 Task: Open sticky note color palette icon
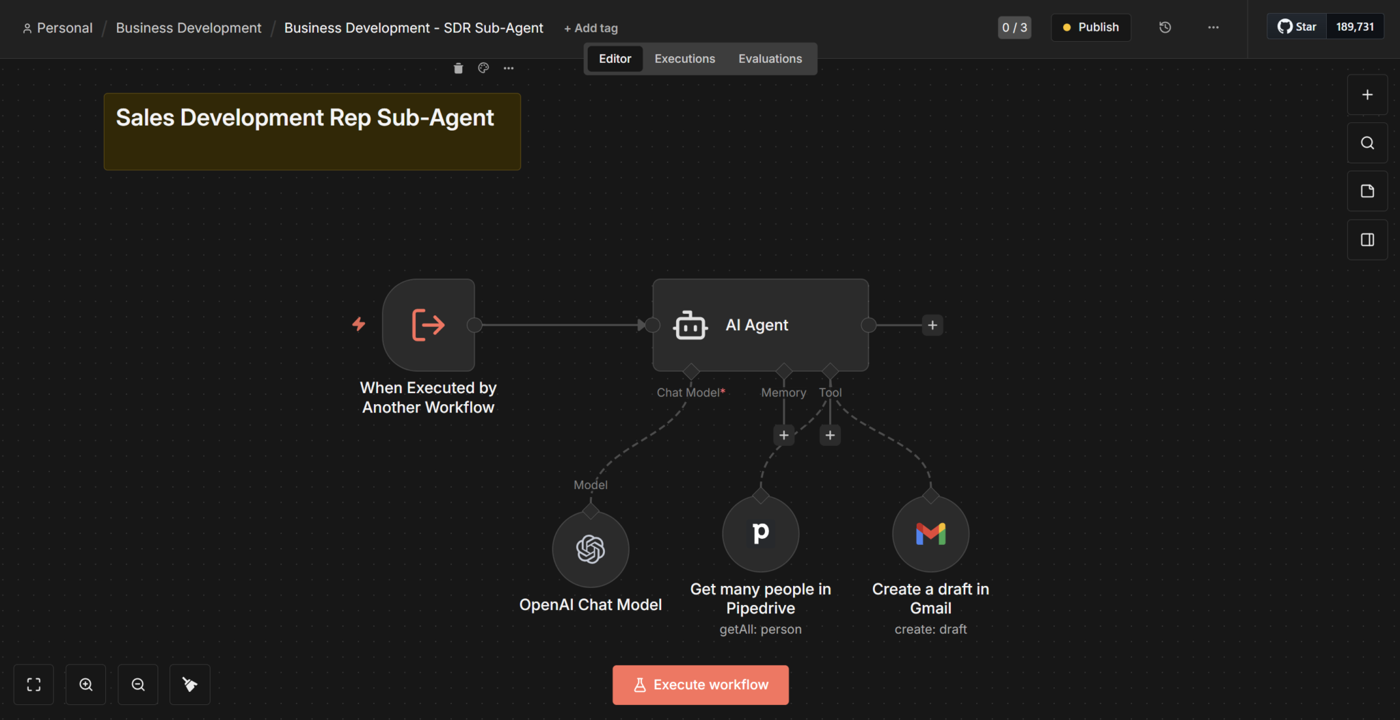483,68
